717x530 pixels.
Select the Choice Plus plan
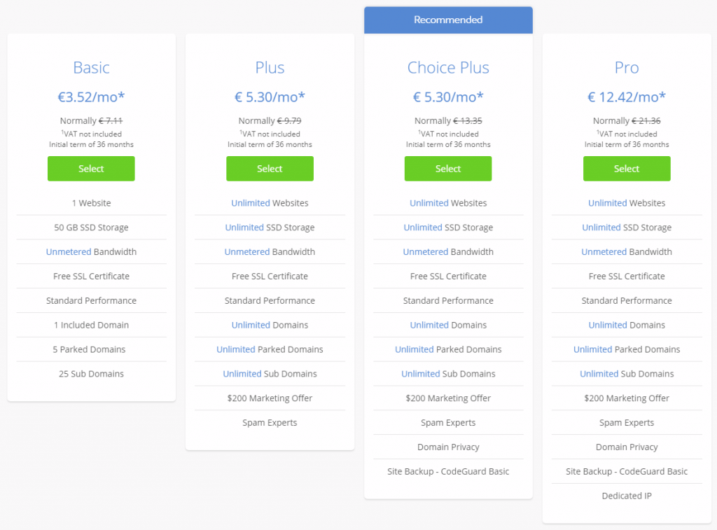tap(448, 168)
